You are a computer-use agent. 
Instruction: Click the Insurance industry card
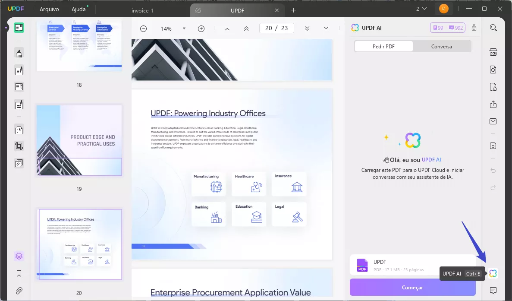[289, 184]
